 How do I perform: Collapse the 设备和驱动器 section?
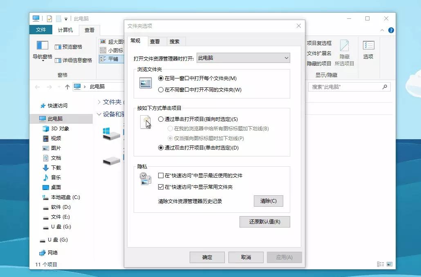click(100, 114)
